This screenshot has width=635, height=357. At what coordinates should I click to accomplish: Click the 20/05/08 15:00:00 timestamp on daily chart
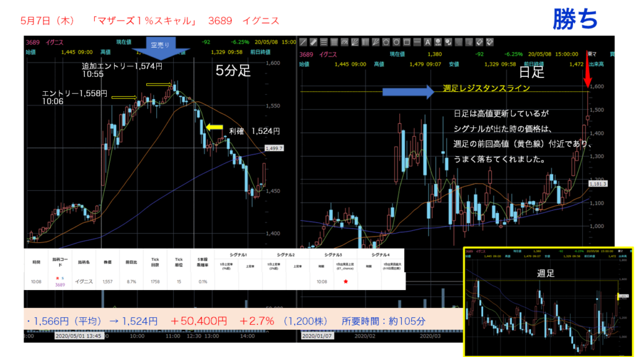click(553, 55)
